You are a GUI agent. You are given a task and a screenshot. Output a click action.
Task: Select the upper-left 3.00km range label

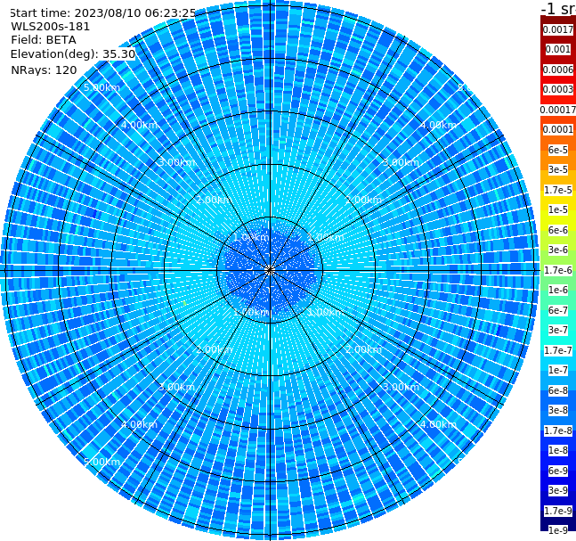pos(176,162)
